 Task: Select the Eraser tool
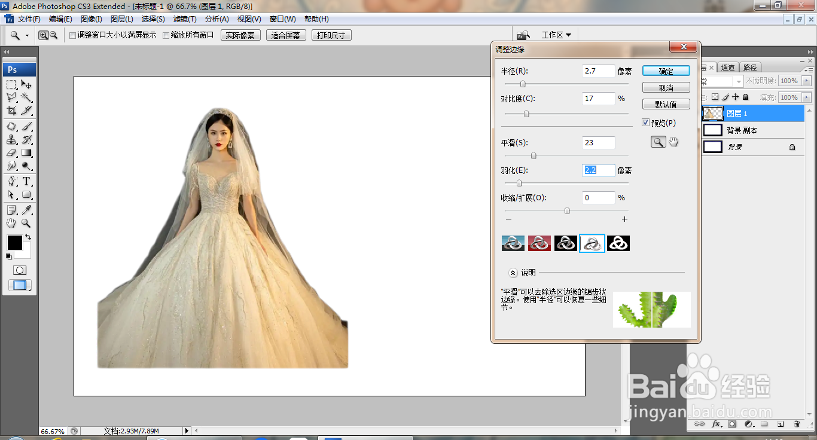tap(11, 153)
